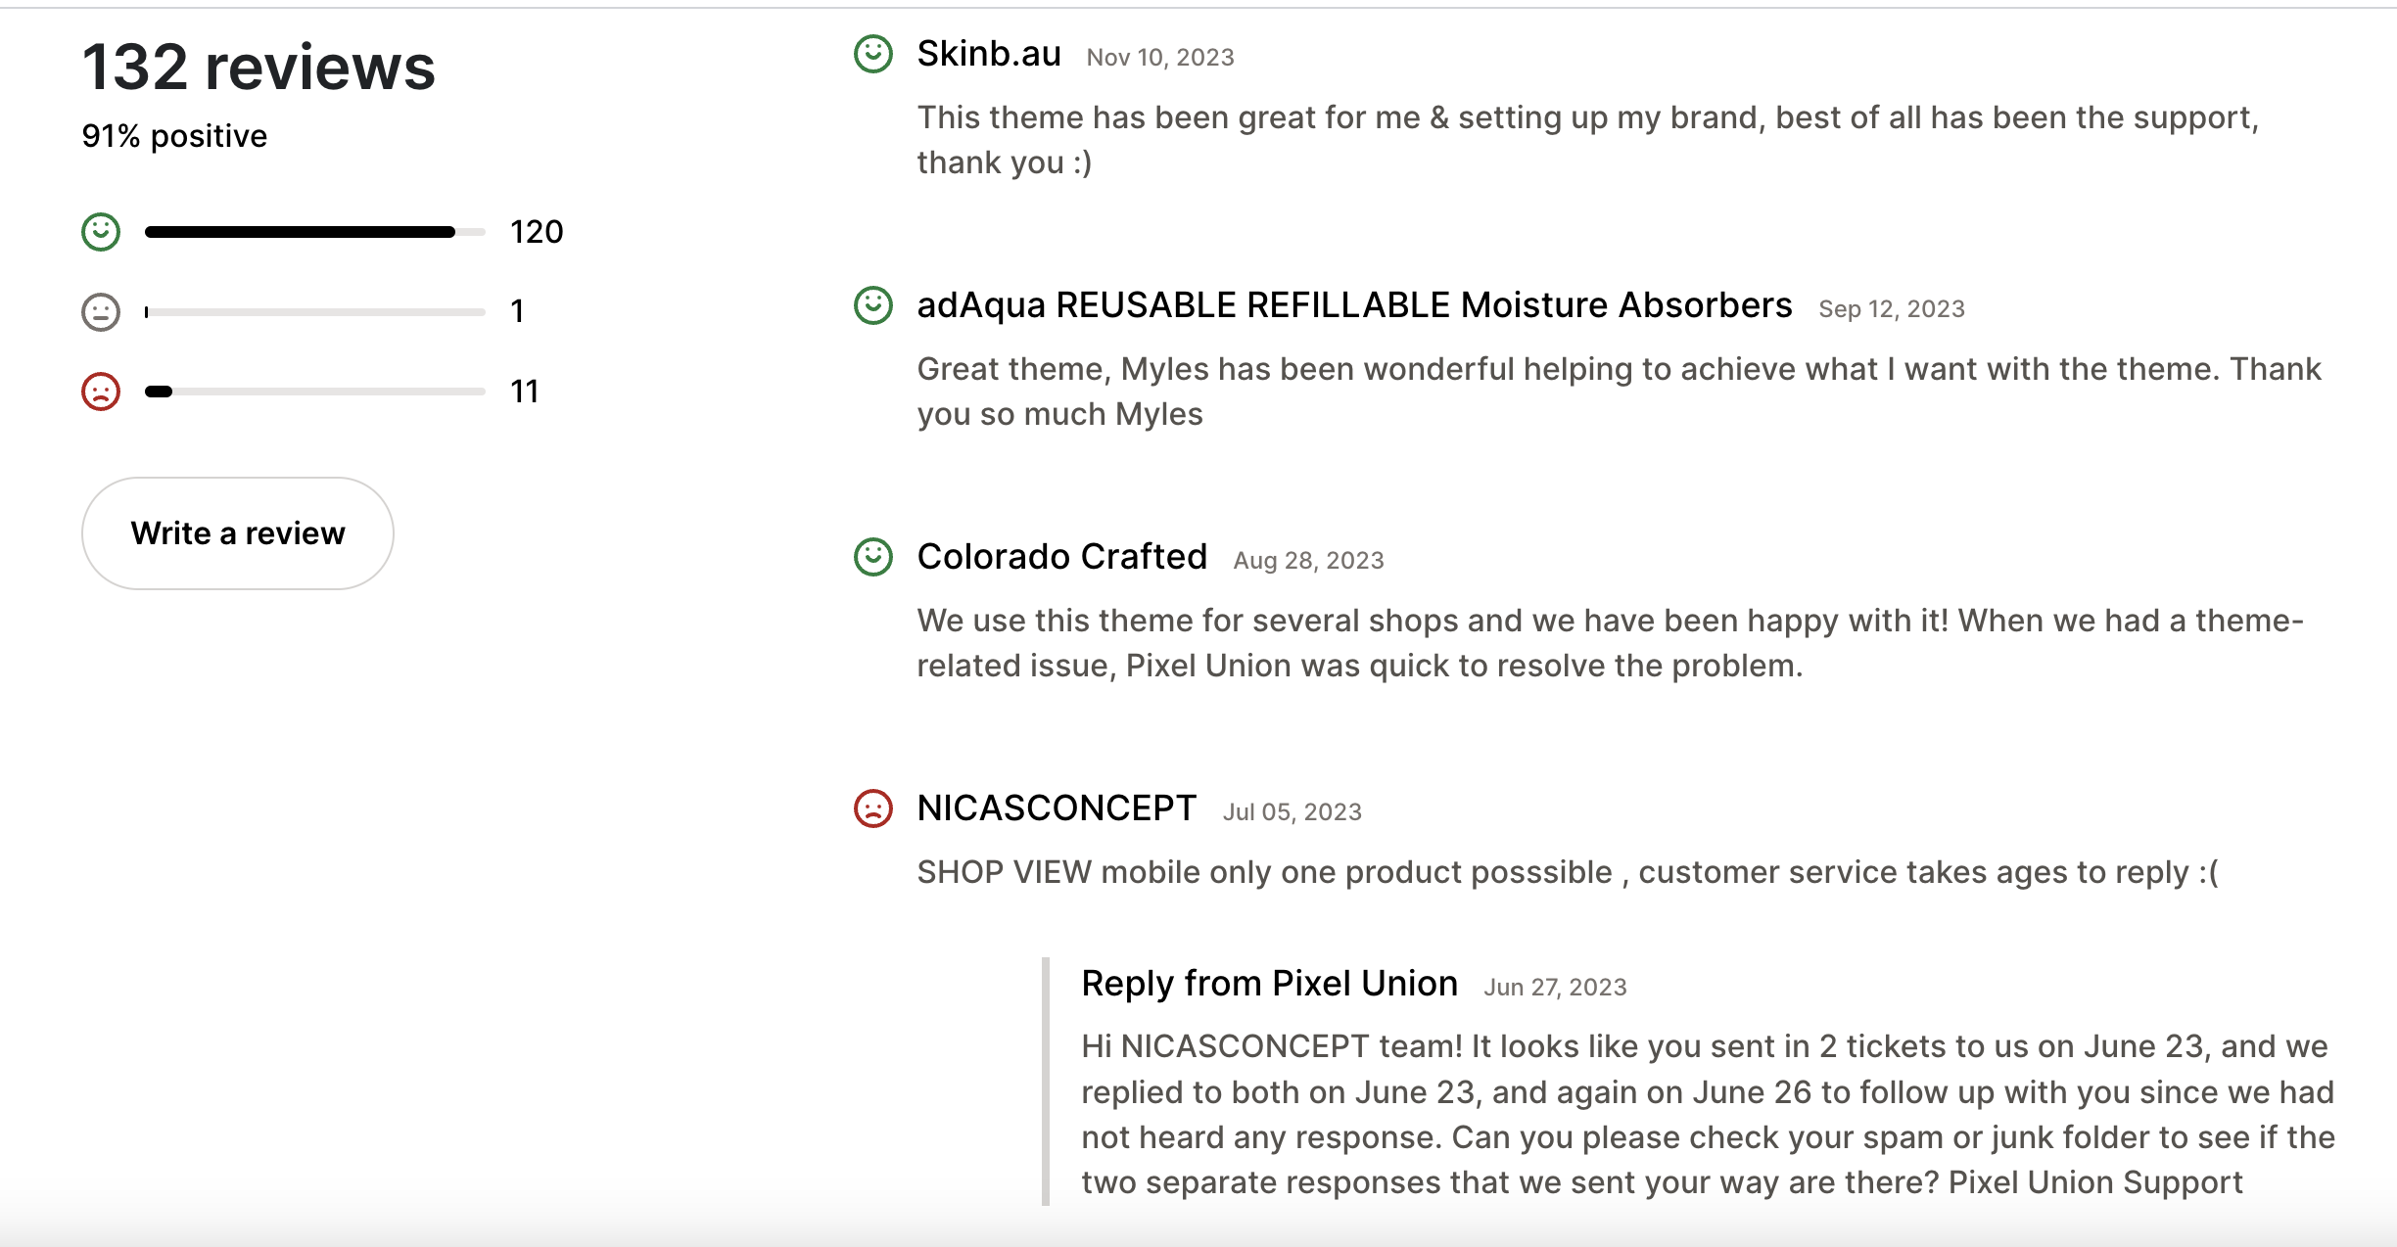Image resolution: width=2397 pixels, height=1247 pixels.
Task: Open the adAqua Moisture Absorbers reviewer link
Action: click(x=1354, y=304)
